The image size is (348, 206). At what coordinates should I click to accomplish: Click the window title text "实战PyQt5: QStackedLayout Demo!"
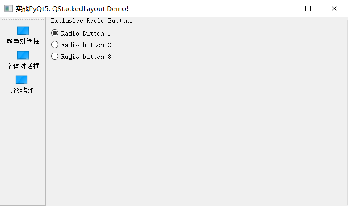pos(72,8)
